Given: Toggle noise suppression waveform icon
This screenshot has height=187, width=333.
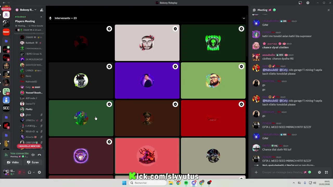Looking at the screenshot, I should pyautogui.click(x=33, y=155).
